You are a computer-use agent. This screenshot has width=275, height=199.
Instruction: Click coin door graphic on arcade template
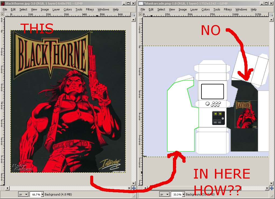218,118
